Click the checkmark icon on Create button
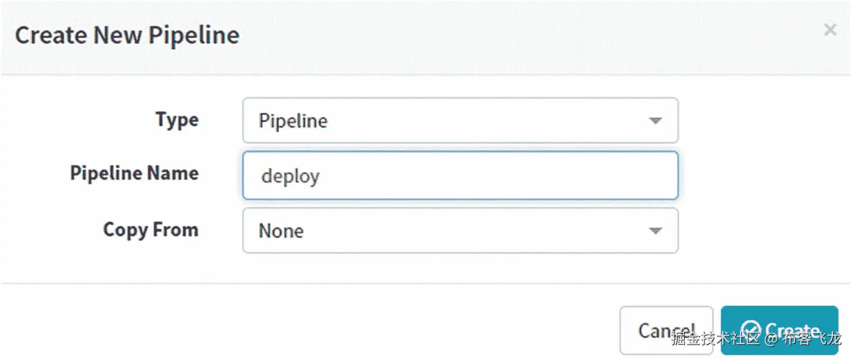Image resolution: width=853 pixels, height=358 pixels. click(x=751, y=330)
